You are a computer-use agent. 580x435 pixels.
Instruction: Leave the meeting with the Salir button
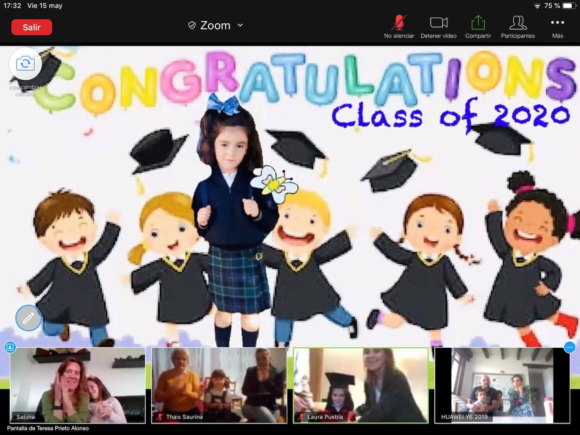tap(32, 27)
